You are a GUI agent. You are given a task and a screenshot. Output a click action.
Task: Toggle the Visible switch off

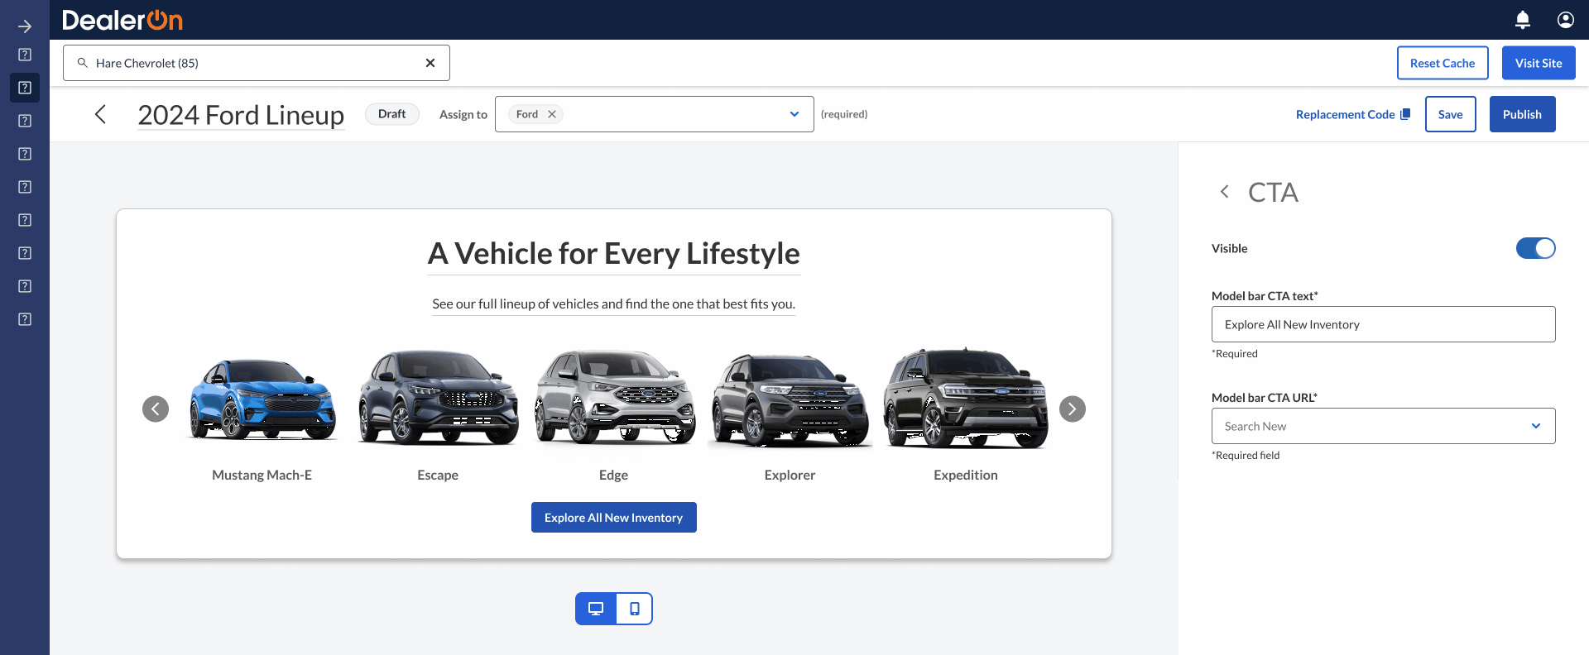(1536, 248)
